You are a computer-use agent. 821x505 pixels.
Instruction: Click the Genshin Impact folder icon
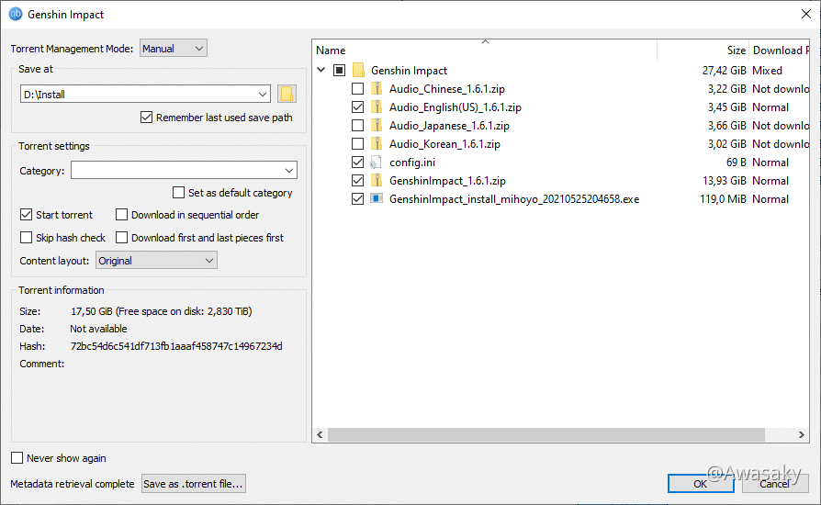pos(359,70)
